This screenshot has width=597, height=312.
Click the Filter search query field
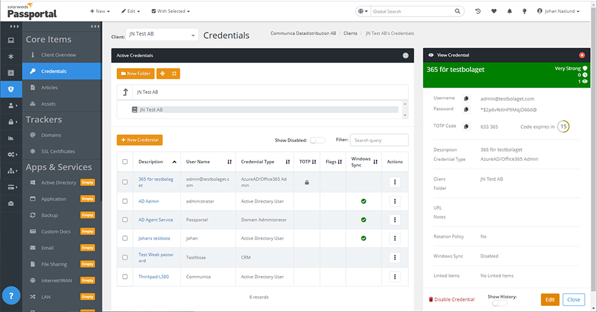click(x=379, y=140)
